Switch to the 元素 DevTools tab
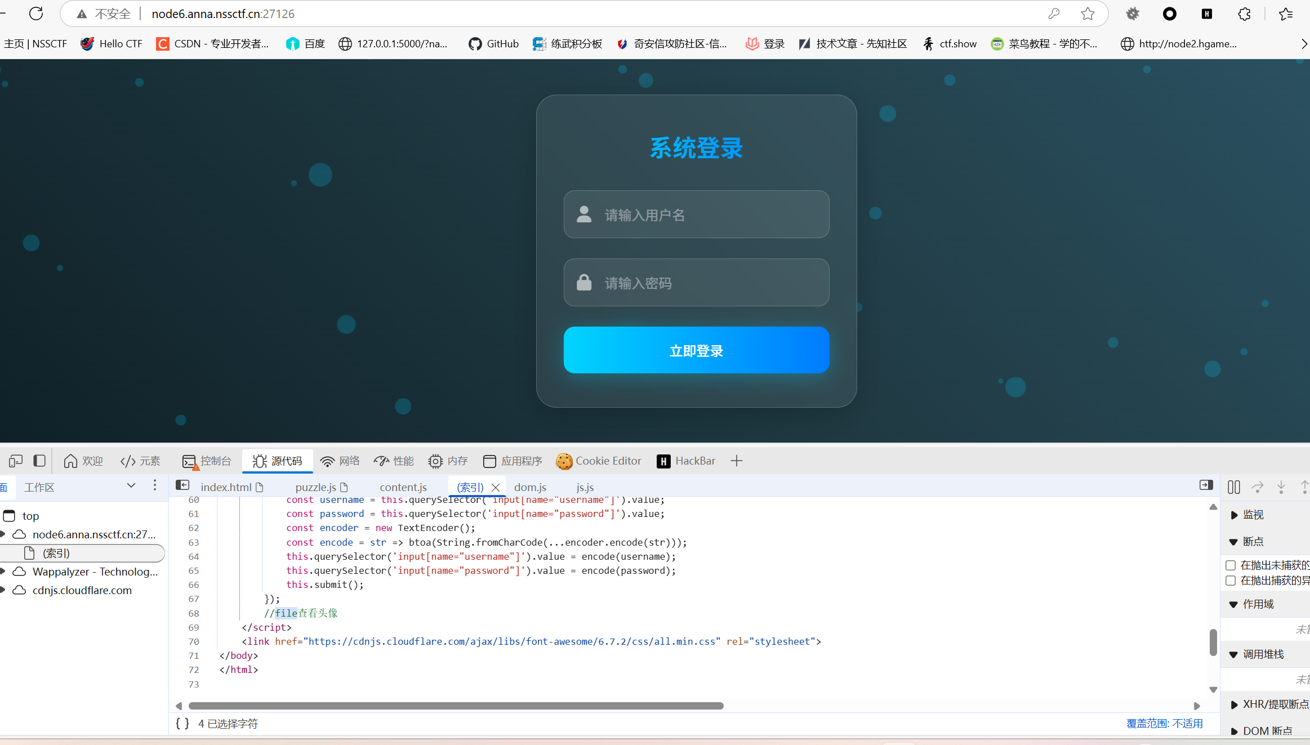 [141, 461]
